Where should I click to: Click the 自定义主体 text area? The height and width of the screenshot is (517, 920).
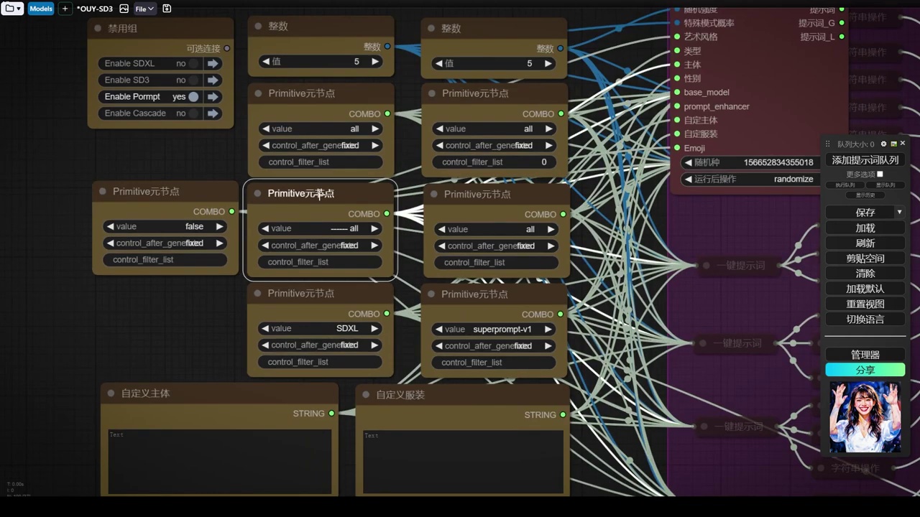point(220,461)
